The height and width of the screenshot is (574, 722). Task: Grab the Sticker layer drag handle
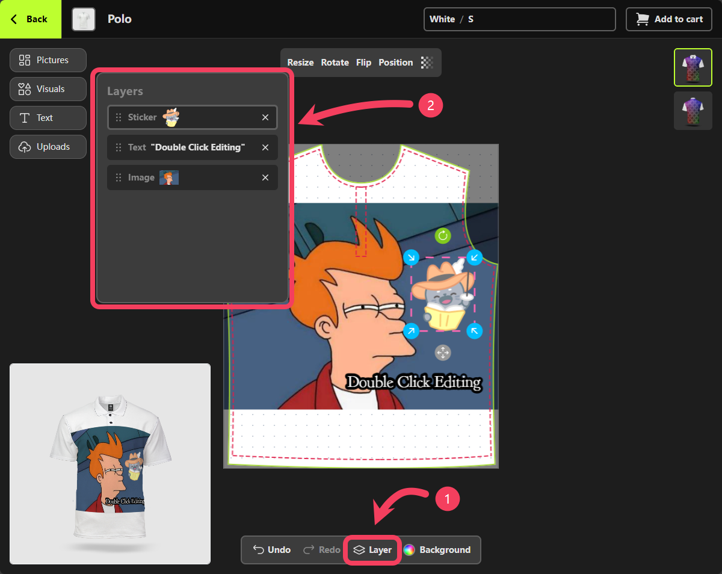pos(119,117)
